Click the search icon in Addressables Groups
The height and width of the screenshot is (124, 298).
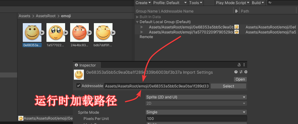point(270,3)
